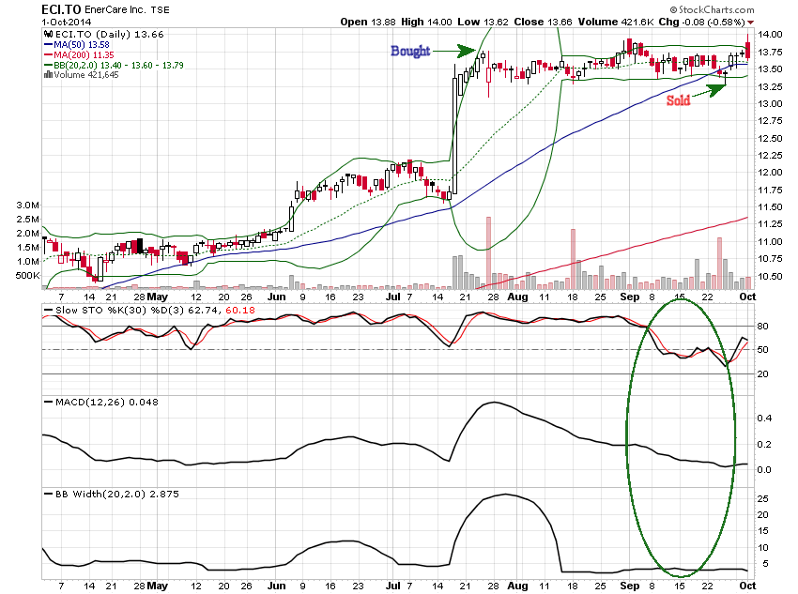Image resolution: width=798 pixels, height=594 pixels.
Task: Click the Slow STO %K(30) %D(3) indicator label
Action: click(x=120, y=311)
